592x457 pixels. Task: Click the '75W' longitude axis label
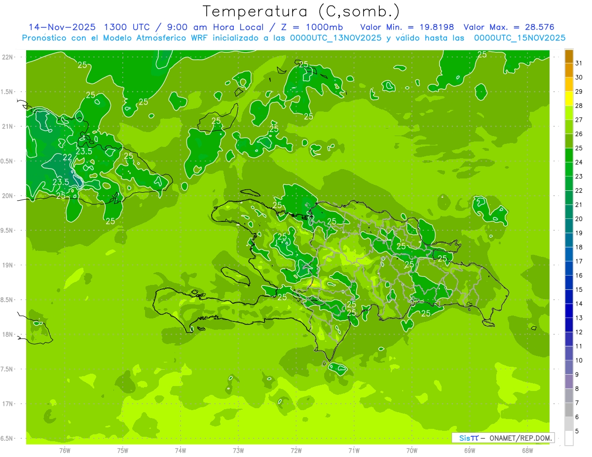click(122, 451)
